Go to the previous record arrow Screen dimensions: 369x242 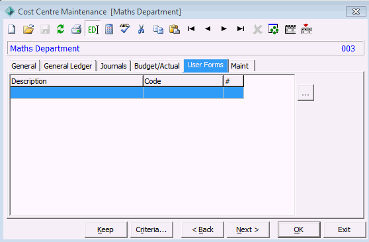[x=208, y=28]
